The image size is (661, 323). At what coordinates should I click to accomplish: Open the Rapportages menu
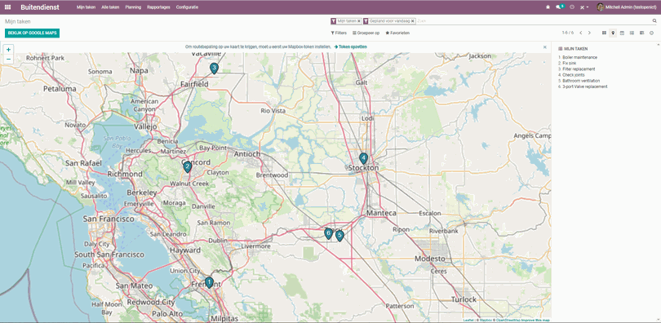pos(158,7)
